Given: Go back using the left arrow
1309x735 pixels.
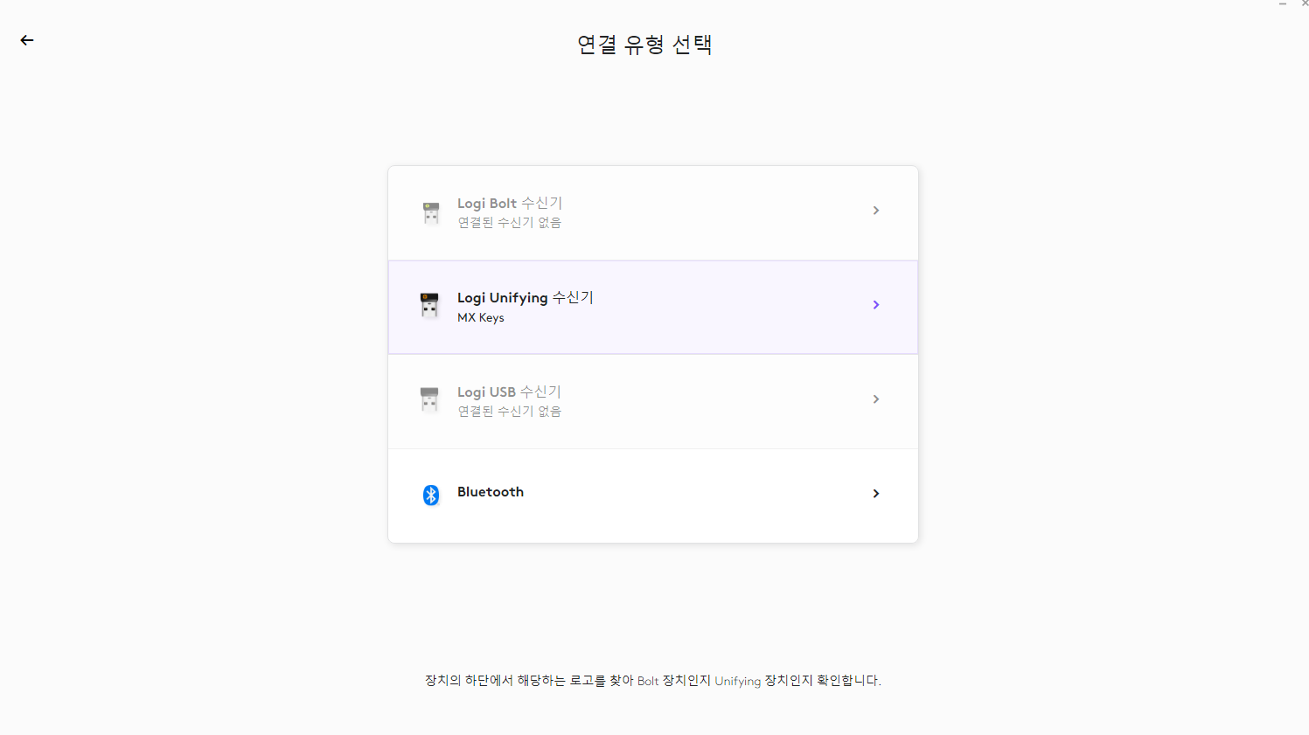Looking at the screenshot, I should pyautogui.click(x=27, y=40).
